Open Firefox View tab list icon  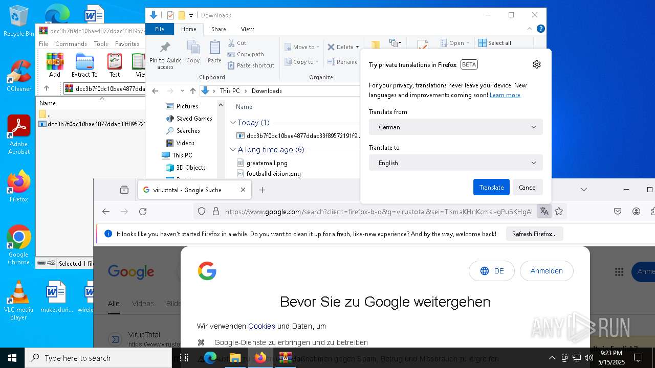pyautogui.click(x=124, y=190)
